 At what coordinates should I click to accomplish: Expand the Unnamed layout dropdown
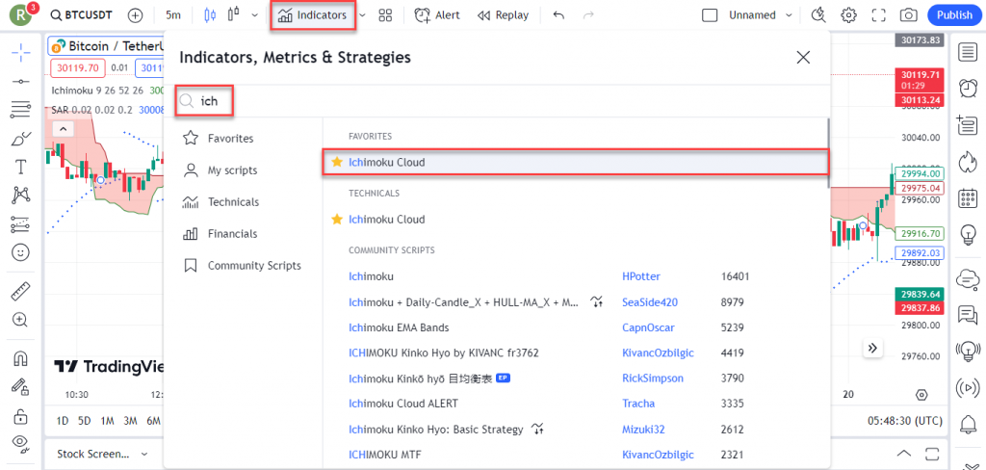tap(790, 15)
